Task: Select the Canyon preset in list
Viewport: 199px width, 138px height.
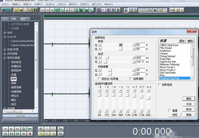Action: point(164,53)
